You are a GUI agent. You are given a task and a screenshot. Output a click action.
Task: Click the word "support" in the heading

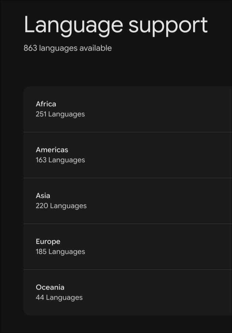tap(168, 26)
